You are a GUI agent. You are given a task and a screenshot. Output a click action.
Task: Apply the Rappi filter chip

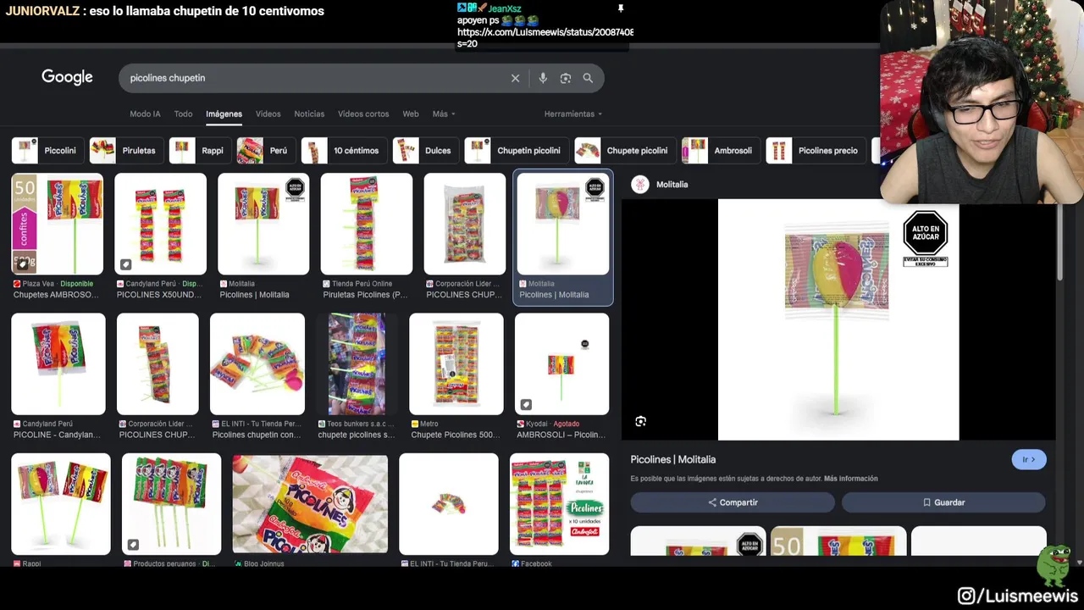pos(199,151)
